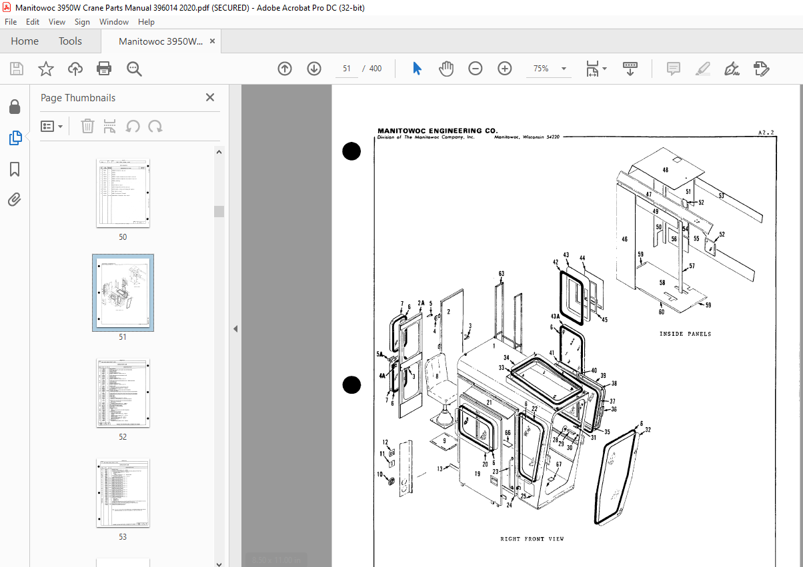The width and height of the screenshot is (803, 567).
Task: Open the thumbnail options menu
Action: (x=52, y=126)
